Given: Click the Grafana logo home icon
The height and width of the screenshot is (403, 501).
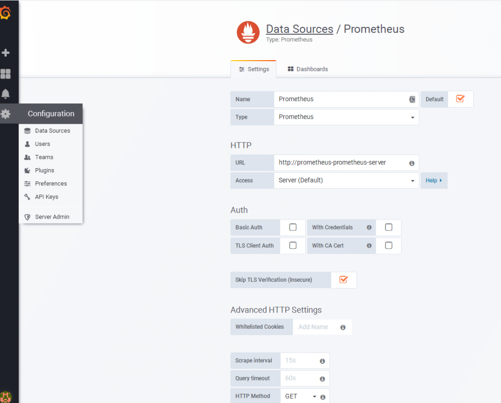Looking at the screenshot, I should pos(5,13).
